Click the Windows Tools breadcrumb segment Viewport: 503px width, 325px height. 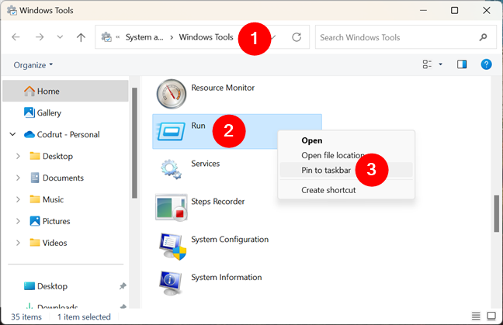click(206, 37)
